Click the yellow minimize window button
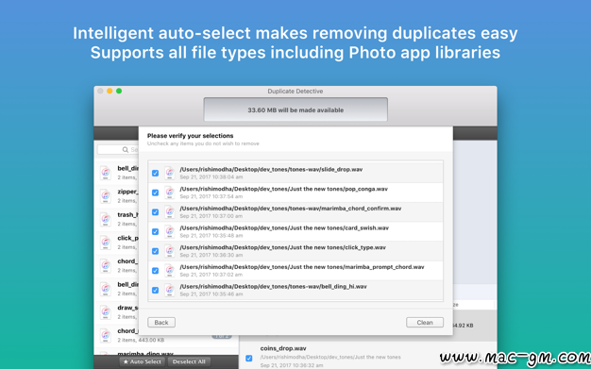This screenshot has width=591, height=369. point(110,91)
